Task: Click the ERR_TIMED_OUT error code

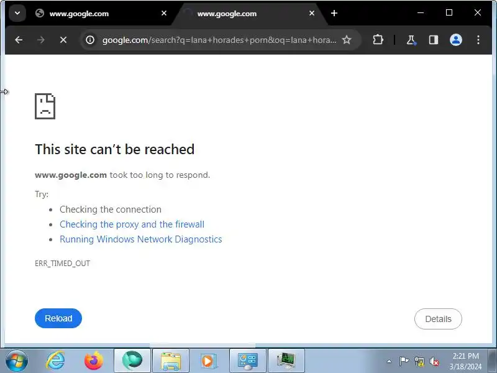Action: 63,264
